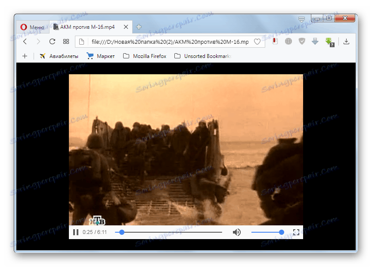
Task: Open the Маркет bookmark
Action: point(101,56)
